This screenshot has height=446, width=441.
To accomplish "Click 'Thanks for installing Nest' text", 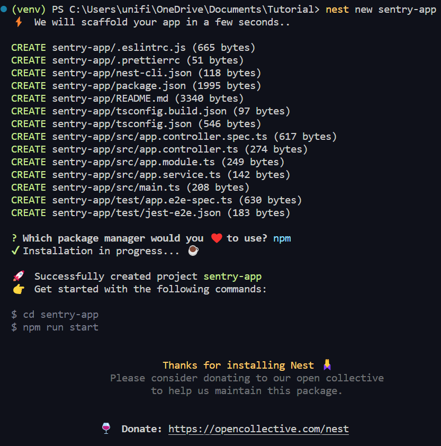I will pos(238,365).
